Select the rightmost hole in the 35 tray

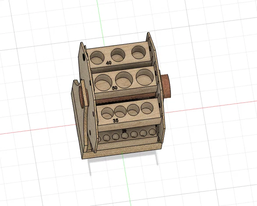click(x=147, y=108)
